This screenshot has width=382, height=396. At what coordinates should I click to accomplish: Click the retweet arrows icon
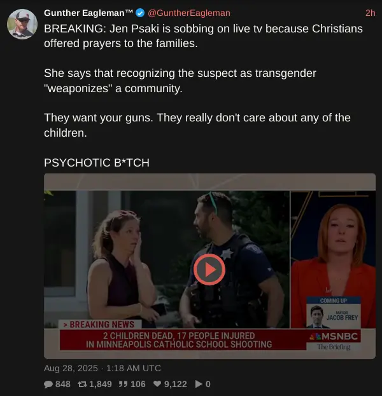[83, 384]
